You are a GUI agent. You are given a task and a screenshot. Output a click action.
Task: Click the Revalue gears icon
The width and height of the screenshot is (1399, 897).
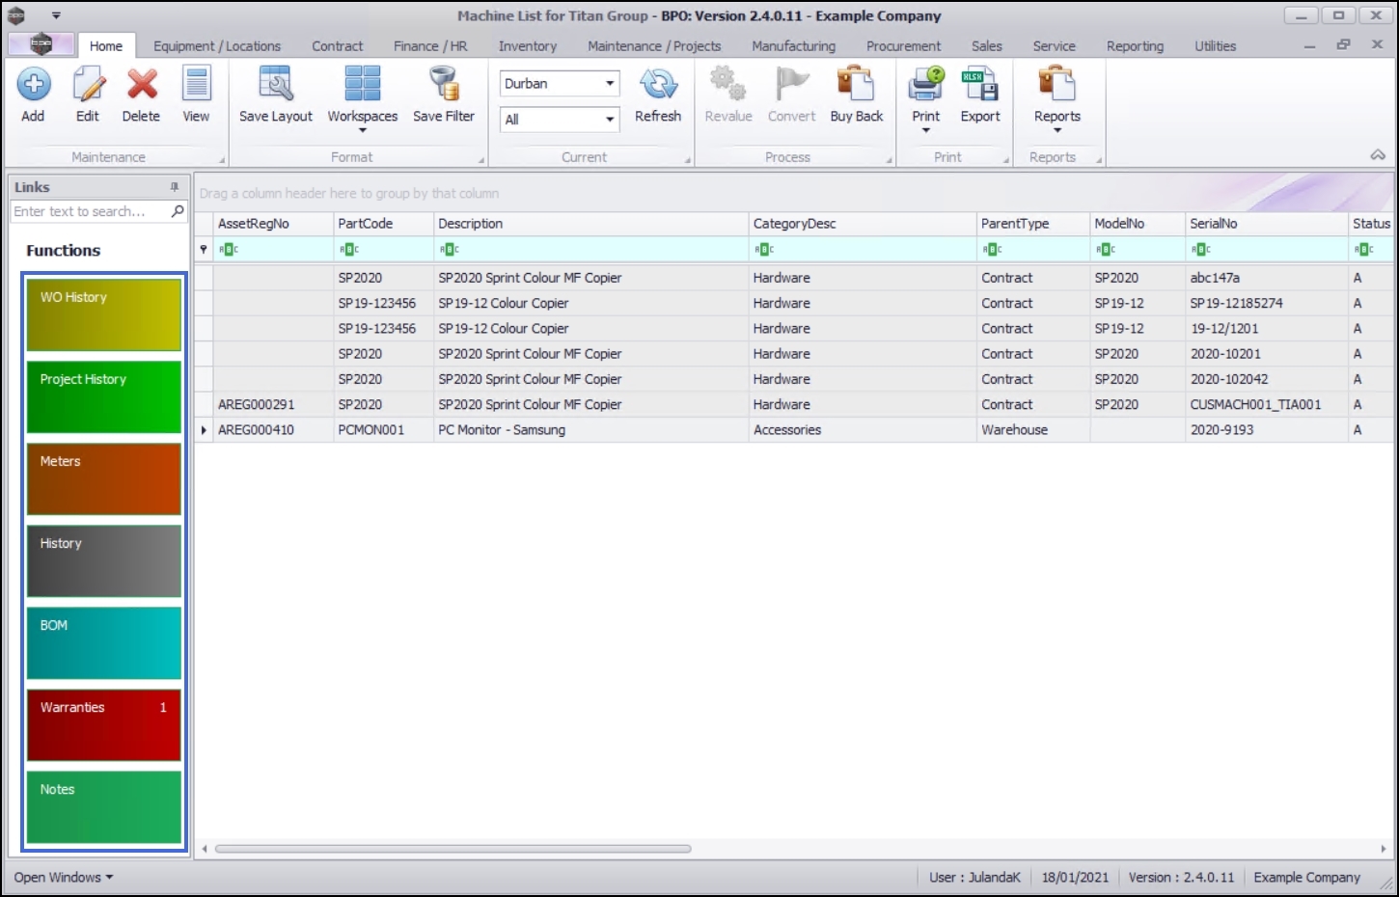click(727, 83)
